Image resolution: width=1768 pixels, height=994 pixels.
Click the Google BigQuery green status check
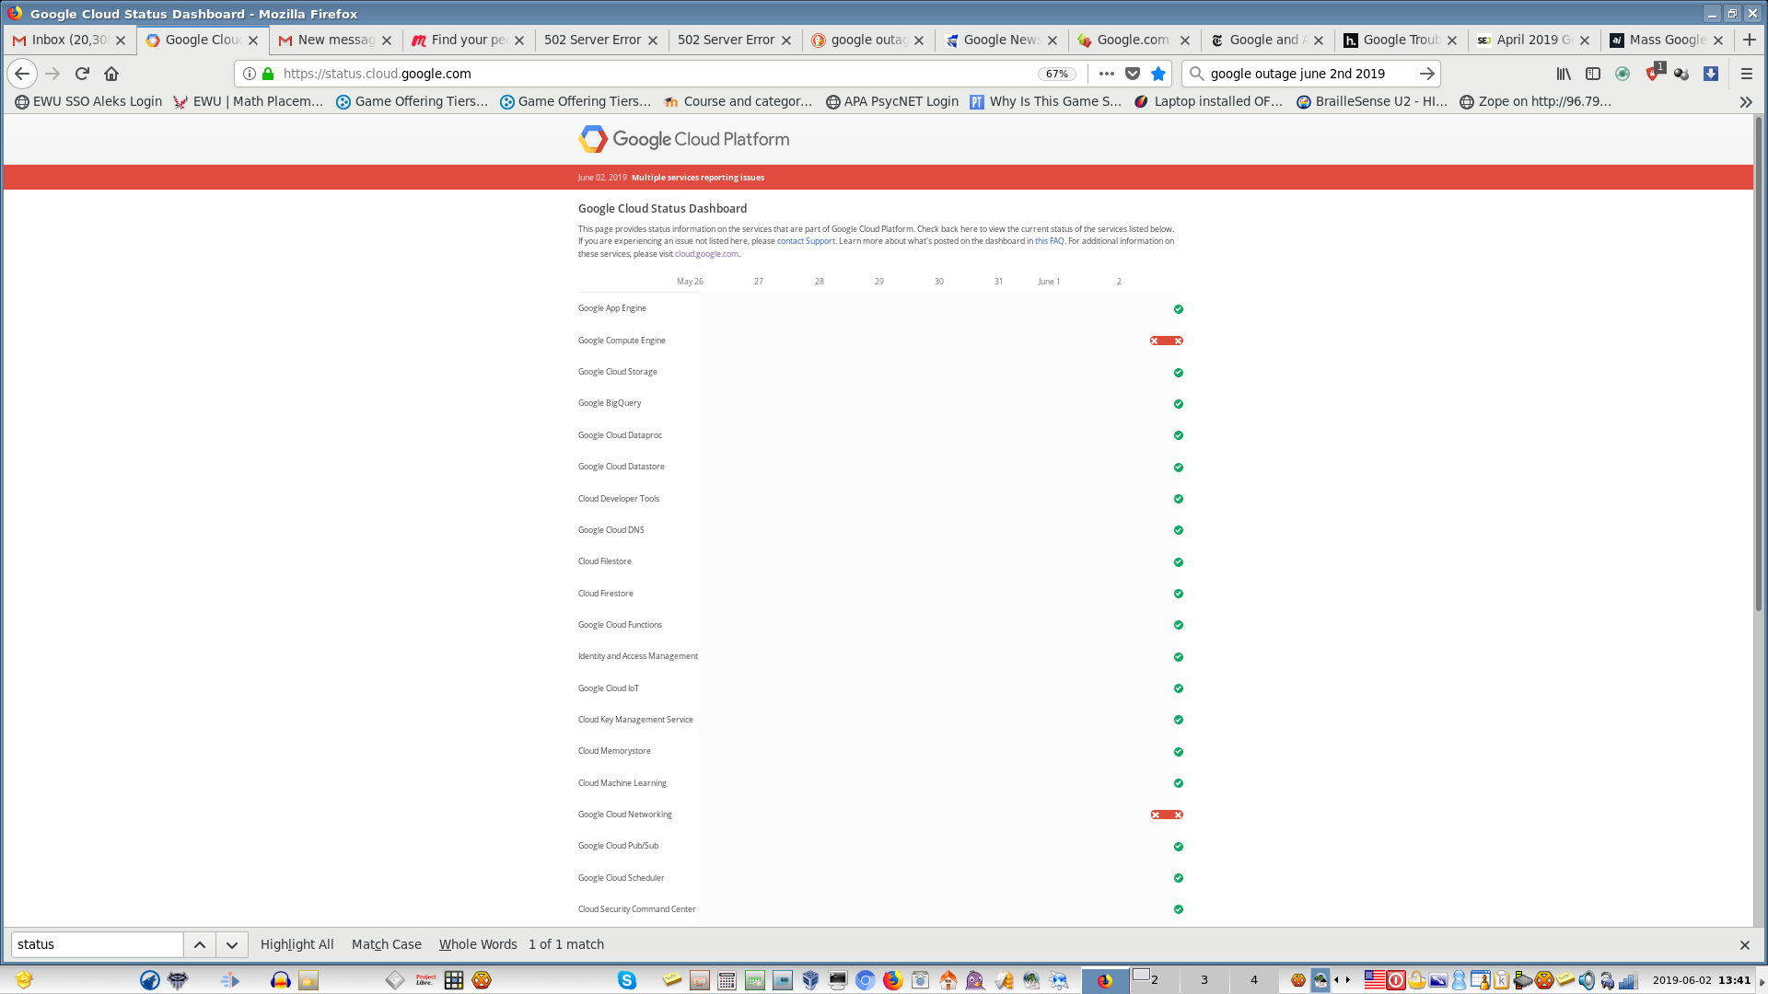click(x=1178, y=404)
